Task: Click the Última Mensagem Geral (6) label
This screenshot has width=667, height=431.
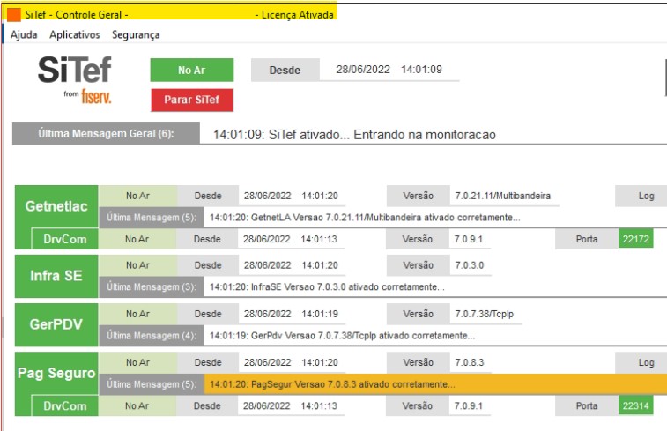Action: coord(106,134)
